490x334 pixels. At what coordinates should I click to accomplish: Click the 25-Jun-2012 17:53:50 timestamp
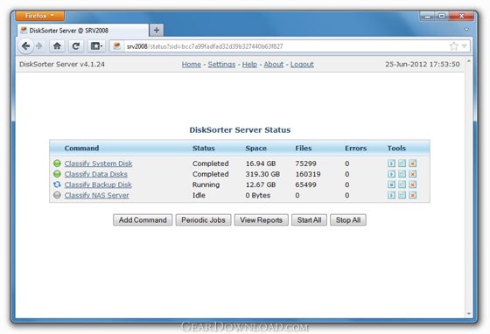(x=422, y=65)
